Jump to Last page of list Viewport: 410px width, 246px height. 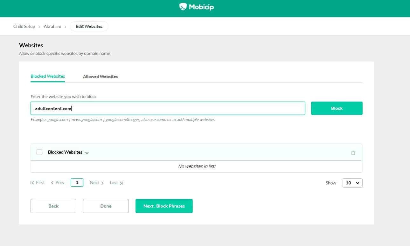coord(116,183)
